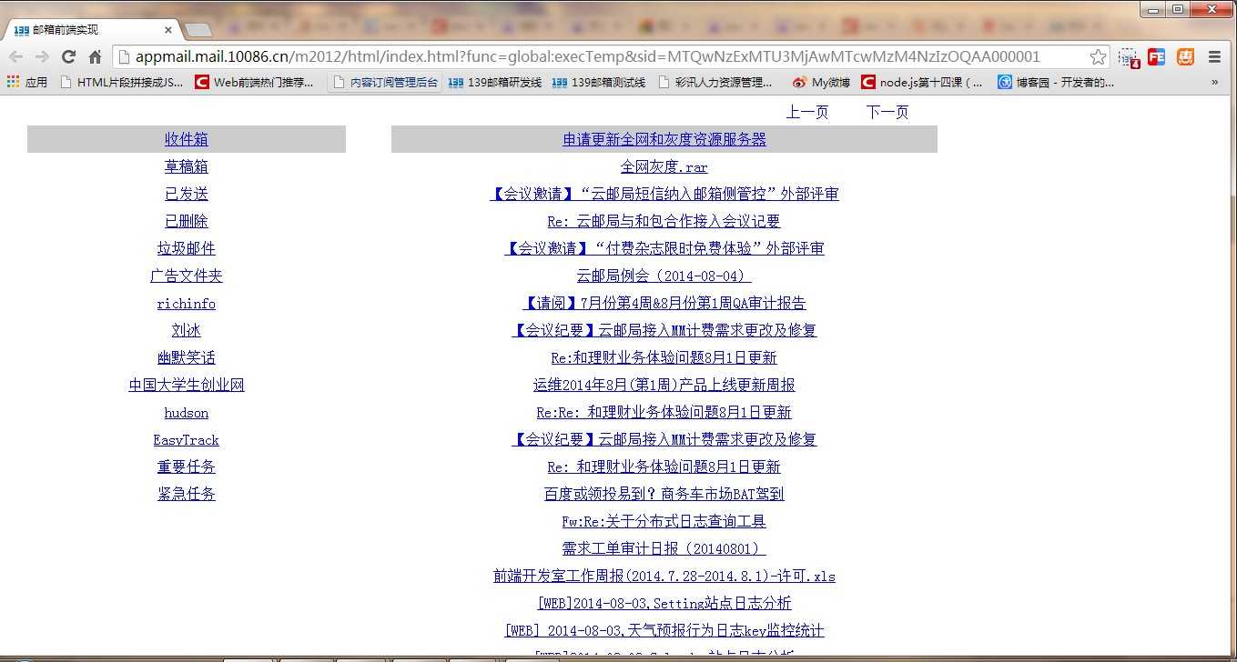Screen dimensions: 1237x662
Task: Click the browser forward arrow
Action: click(42, 56)
